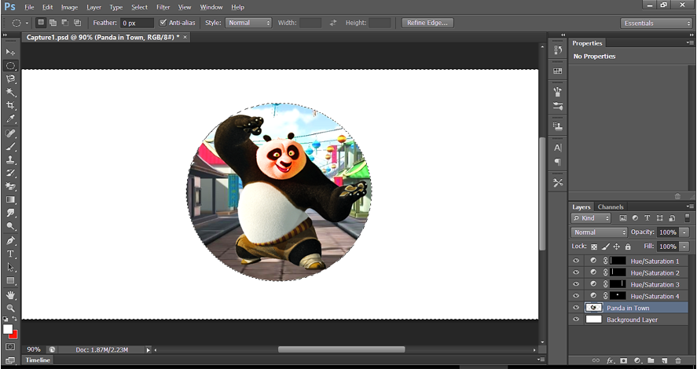Viewport: 697px width, 369px height.
Task: Open the Select menu
Action: [x=139, y=7]
